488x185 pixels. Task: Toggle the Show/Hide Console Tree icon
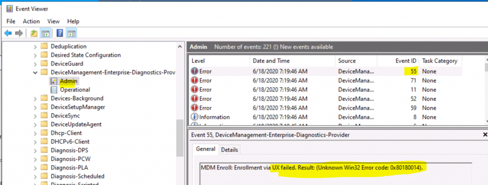pos(45,33)
